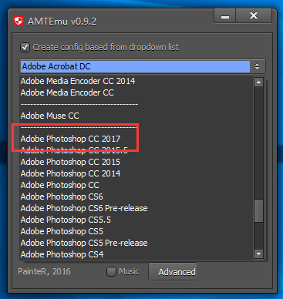Minimize the AMTEmu window
The width and height of the screenshot is (283, 299).
point(225,16)
